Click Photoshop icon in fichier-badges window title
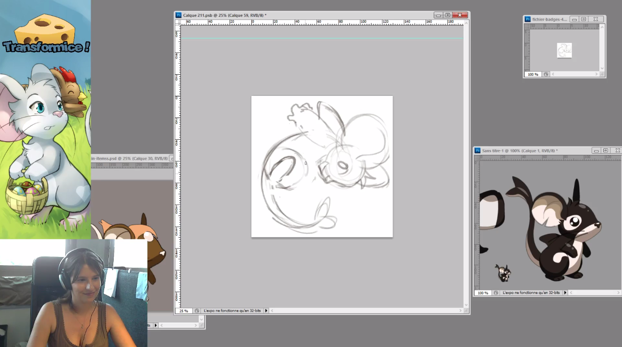Viewport: 622px width, 347px height. click(528, 19)
